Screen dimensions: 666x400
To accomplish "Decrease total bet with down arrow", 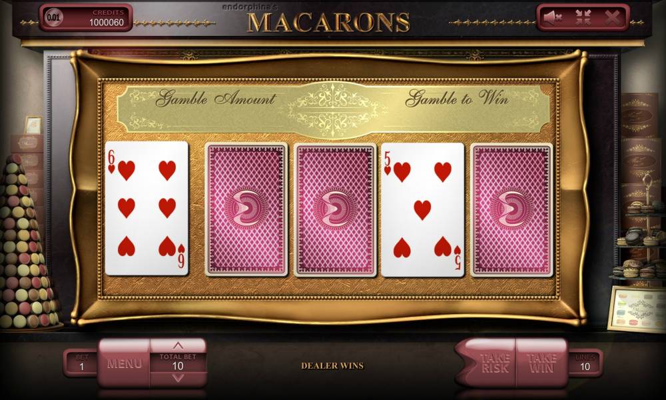I will [x=178, y=377].
